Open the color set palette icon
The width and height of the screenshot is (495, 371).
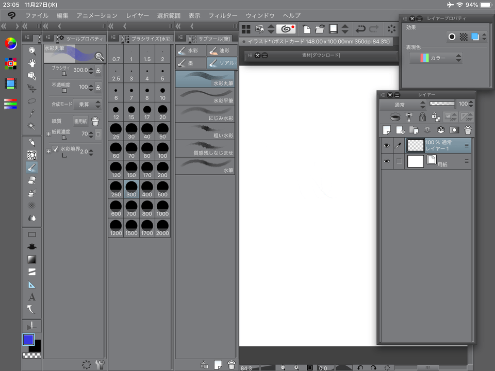11,63
